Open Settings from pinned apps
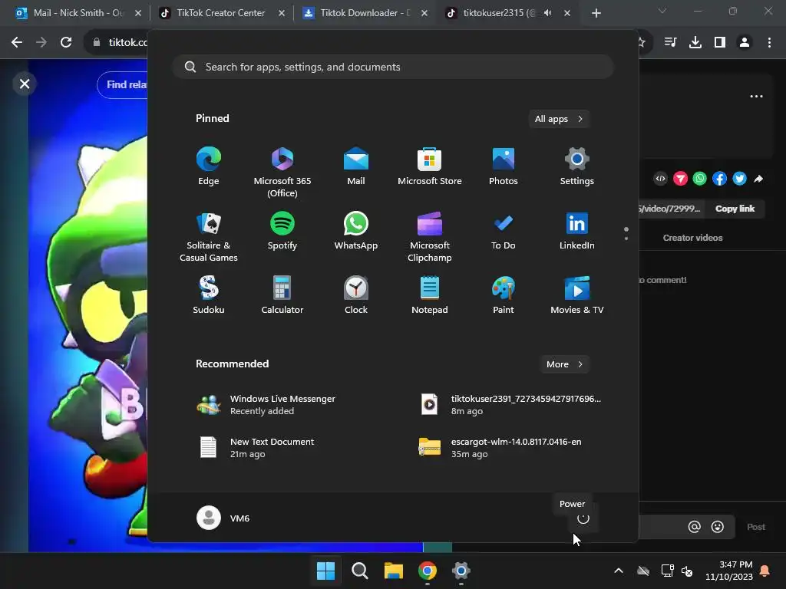The width and height of the screenshot is (786, 589). (x=577, y=166)
